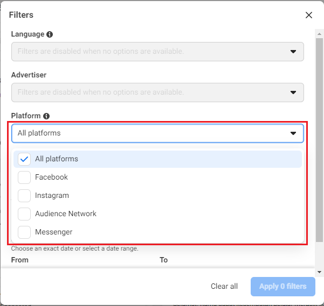
Task: Check the Instagram platform checkbox
Action: click(x=24, y=196)
